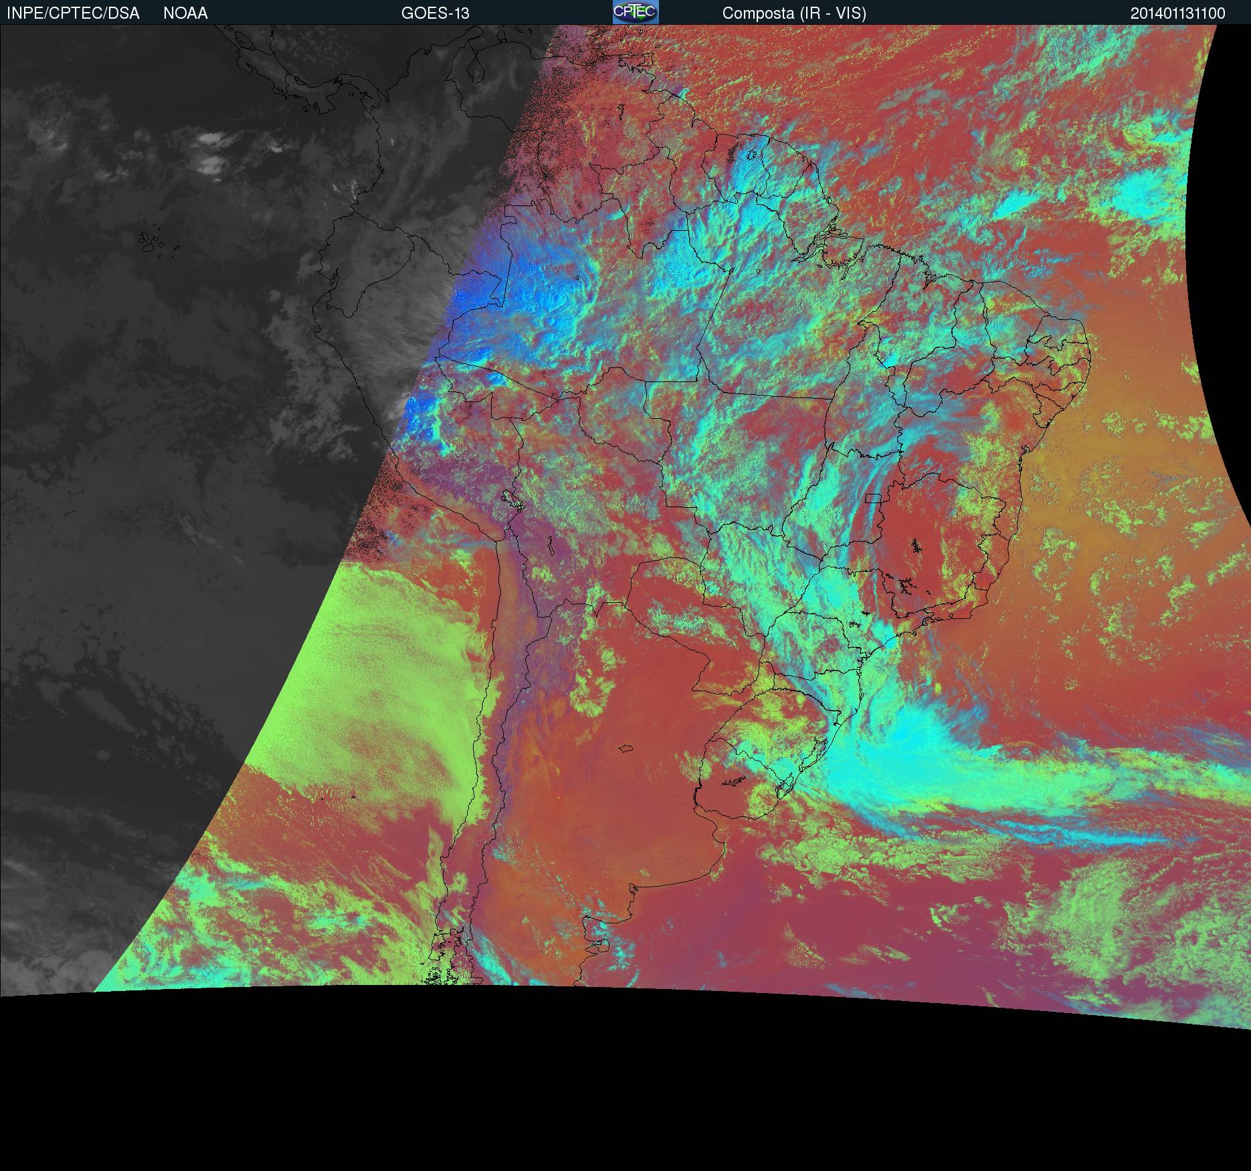Click the Distrito Federal rectangle in Brazil

(x=873, y=497)
